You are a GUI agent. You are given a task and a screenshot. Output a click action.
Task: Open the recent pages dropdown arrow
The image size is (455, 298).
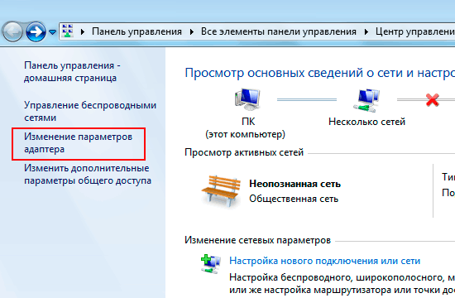[52, 32]
